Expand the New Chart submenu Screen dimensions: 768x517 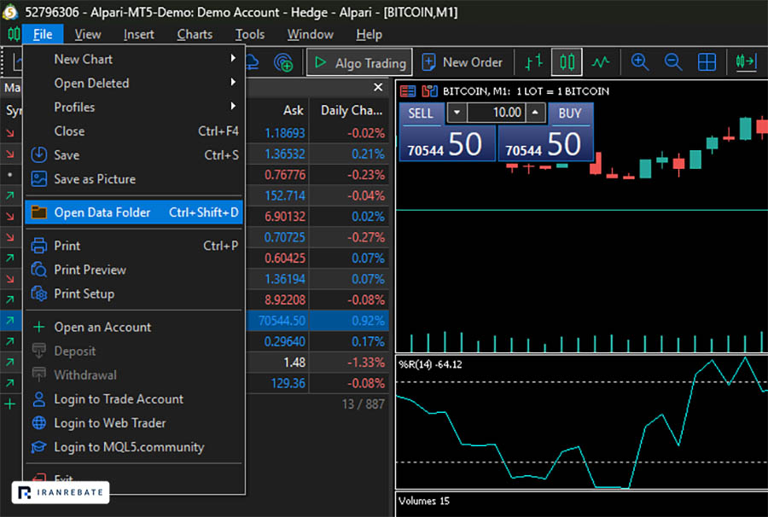133,59
